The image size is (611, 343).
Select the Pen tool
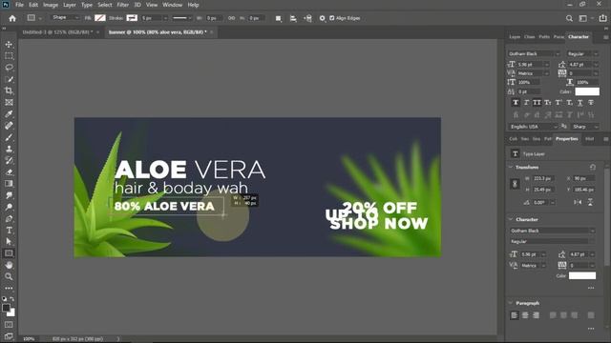pos(9,218)
